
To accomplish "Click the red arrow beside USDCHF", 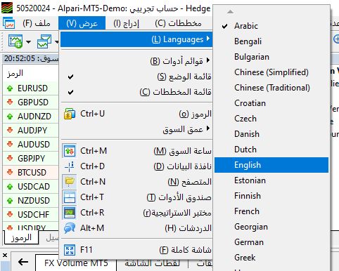I will coord(10,215).
